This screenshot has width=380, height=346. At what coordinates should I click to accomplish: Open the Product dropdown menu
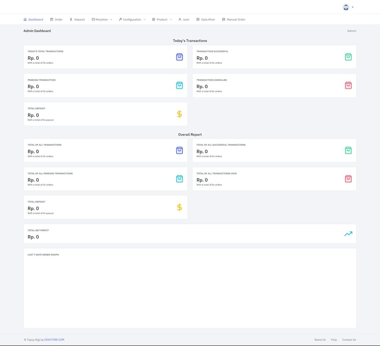click(x=162, y=19)
